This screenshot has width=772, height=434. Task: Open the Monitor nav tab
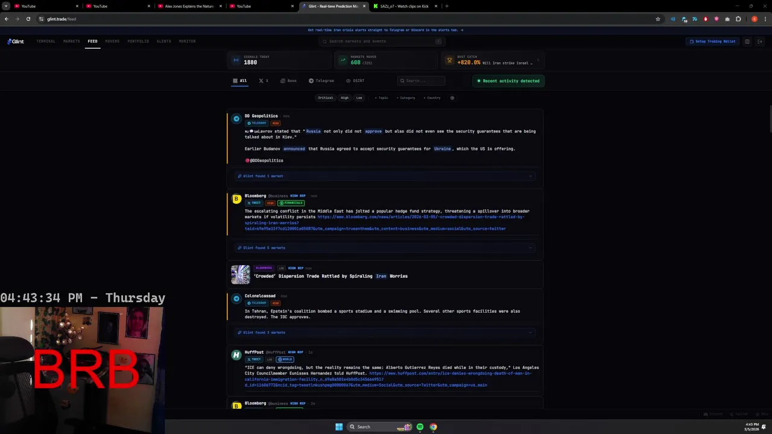pos(187,42)
